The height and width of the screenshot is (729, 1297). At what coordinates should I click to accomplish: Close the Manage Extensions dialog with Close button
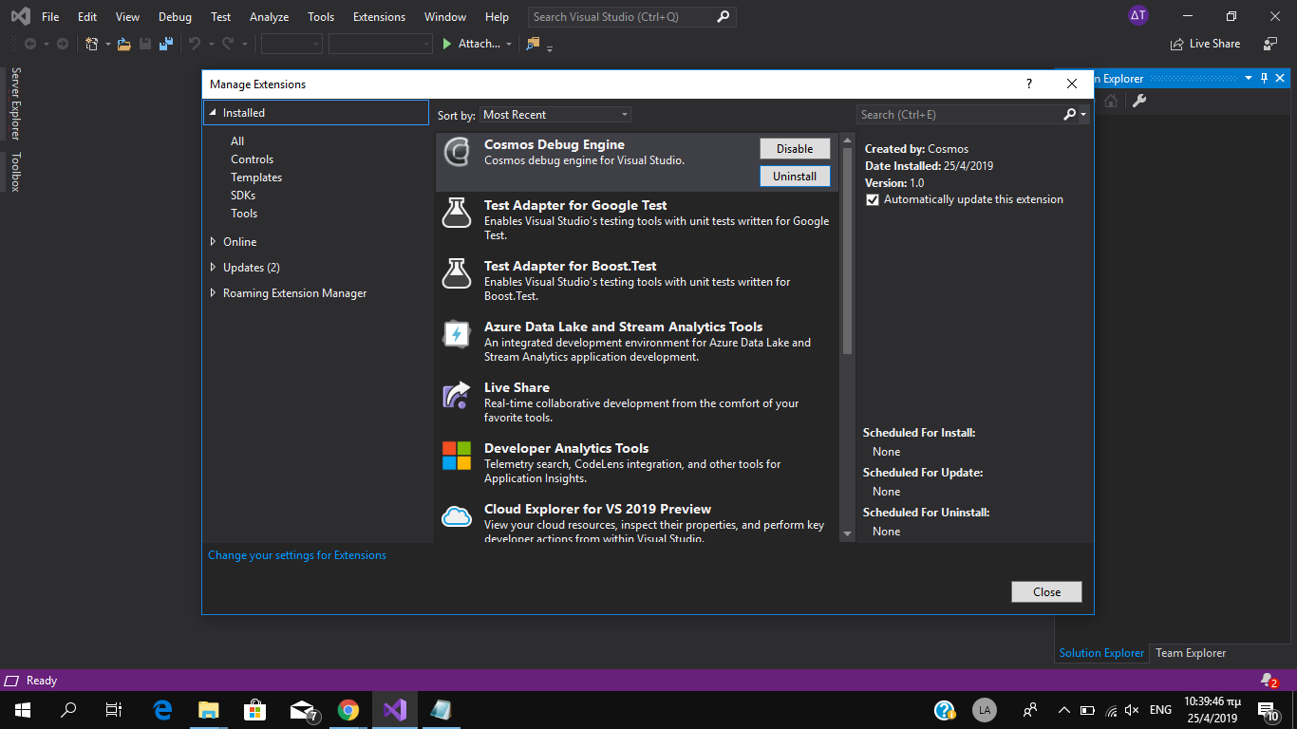point(1046,592)
